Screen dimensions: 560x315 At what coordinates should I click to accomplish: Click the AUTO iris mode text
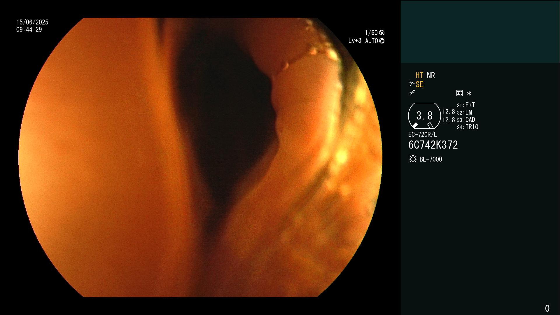(372, 41)
